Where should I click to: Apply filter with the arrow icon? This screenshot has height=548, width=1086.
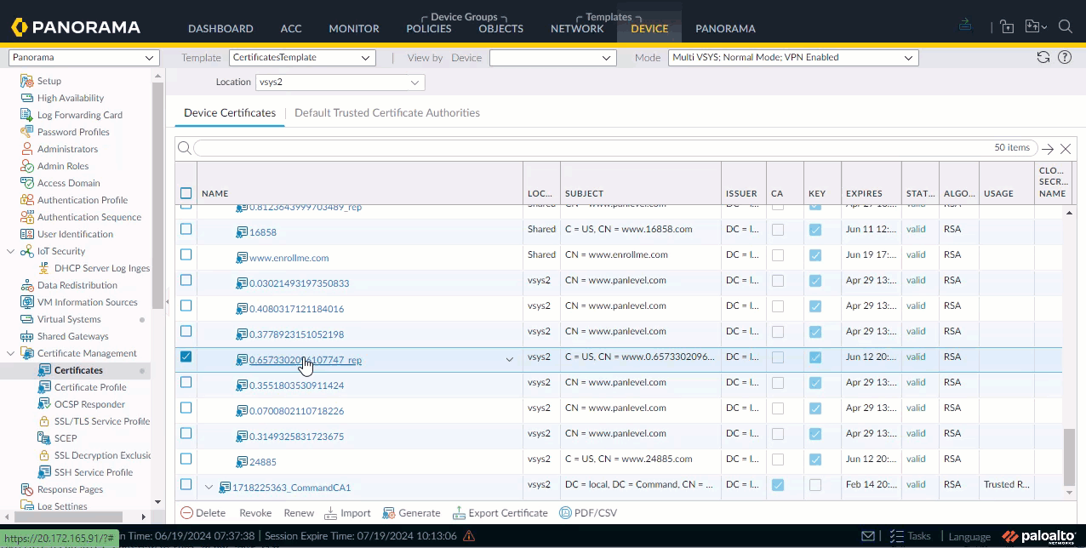tap(1048, 148)
